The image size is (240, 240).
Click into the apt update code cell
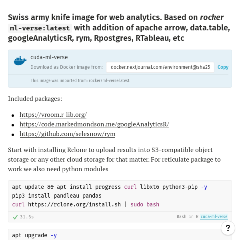tap(120, 196)
